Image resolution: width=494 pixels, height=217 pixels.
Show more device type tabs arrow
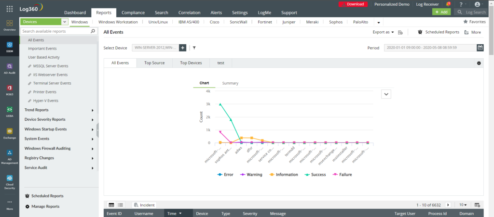tap(378, 22)
